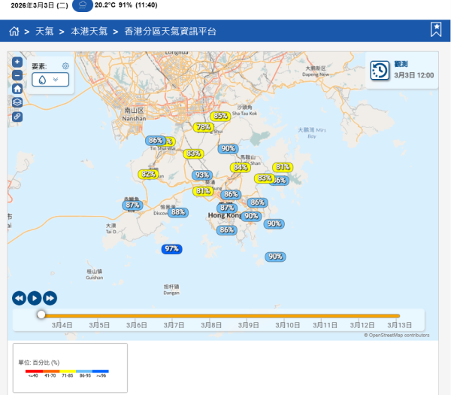
Task: Step forward in the timeline
Action: click(50, 298)
